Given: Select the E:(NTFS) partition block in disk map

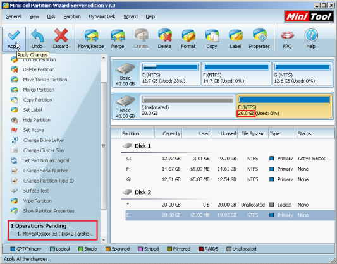Looking at the screenshot, I should 284,106.
